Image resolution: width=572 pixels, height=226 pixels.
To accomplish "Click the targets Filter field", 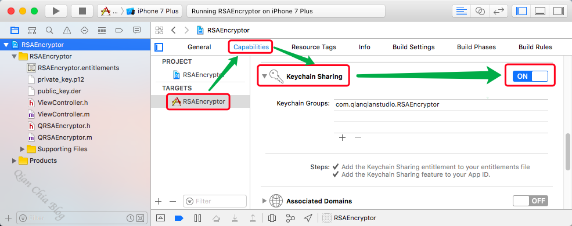I will point(215,201).
